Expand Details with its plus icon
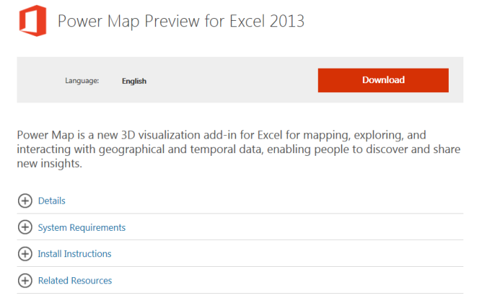Image resolution: width=482 pixels, height=298 pixels. coord(25,201)
